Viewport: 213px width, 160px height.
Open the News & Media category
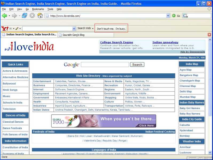[x=113, y=81]
